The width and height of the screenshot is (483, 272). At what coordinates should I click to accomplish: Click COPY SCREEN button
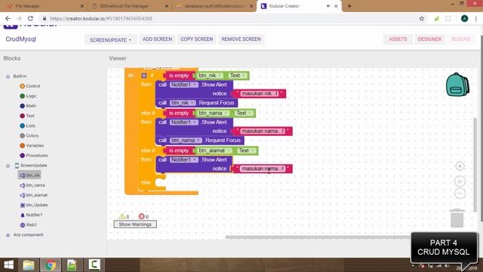point(196,39)
